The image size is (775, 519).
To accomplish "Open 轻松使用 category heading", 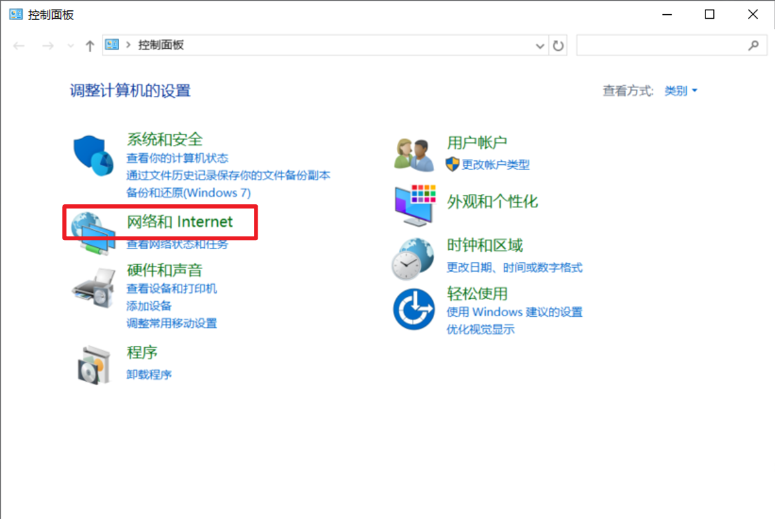I will [477, 294].
